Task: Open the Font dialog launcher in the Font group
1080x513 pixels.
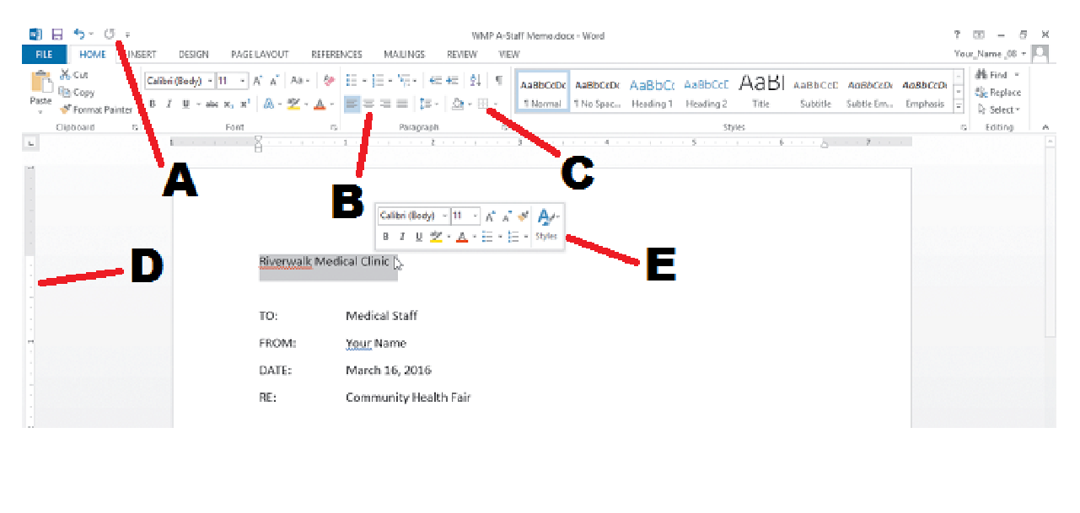Action: [x=334, y=127]
